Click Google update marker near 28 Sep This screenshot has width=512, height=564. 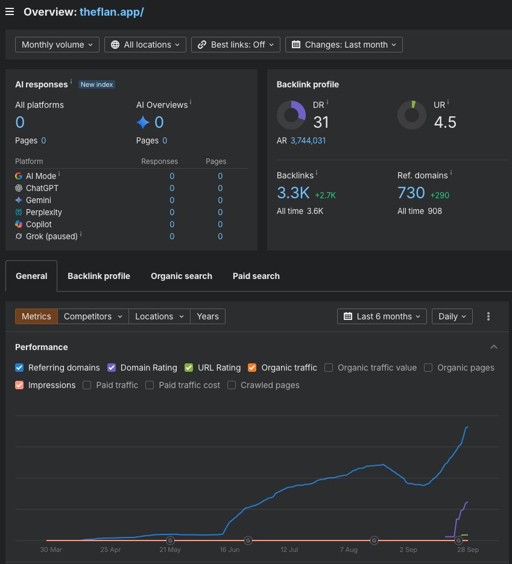tap(459, 540)
